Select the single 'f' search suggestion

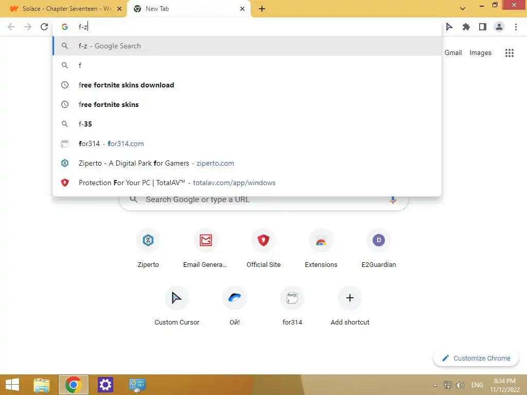point(247,65)
